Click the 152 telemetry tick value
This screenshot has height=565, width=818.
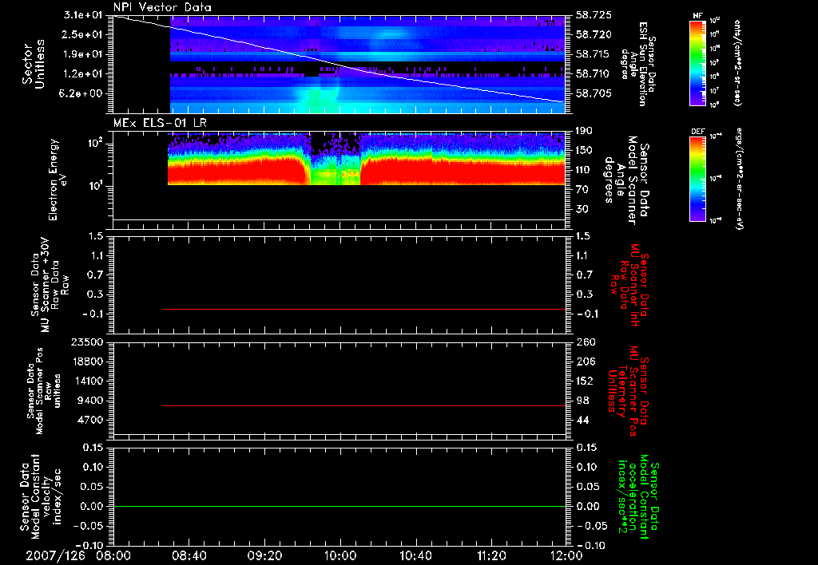[585, 381]
